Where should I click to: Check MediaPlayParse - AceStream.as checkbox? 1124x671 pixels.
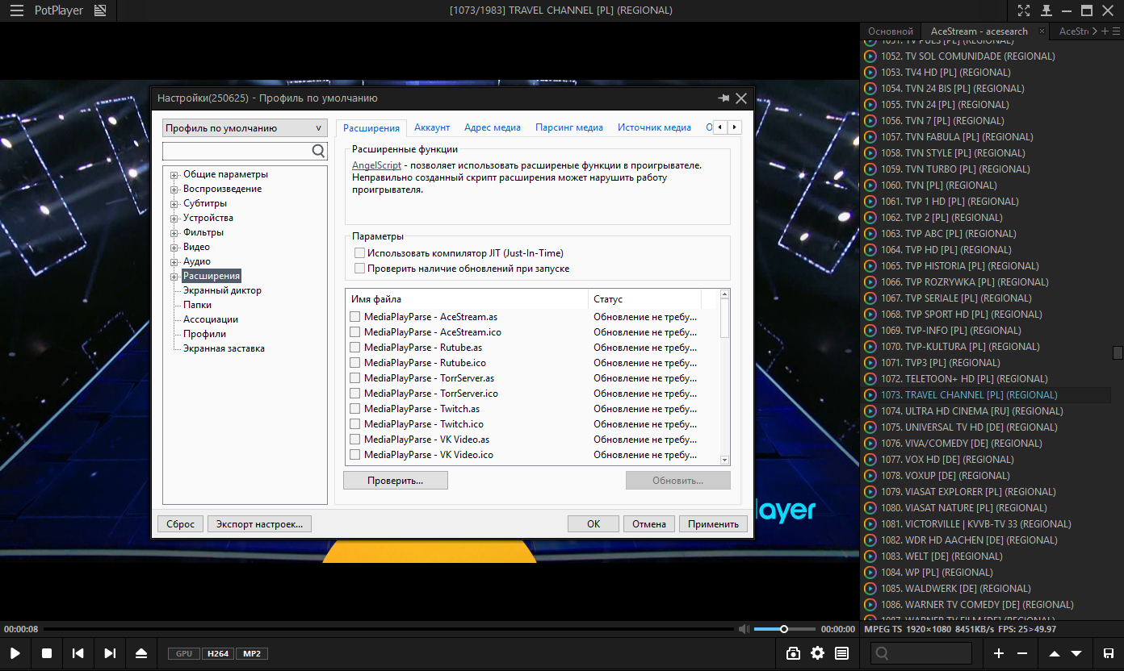(x=355, y=317)
